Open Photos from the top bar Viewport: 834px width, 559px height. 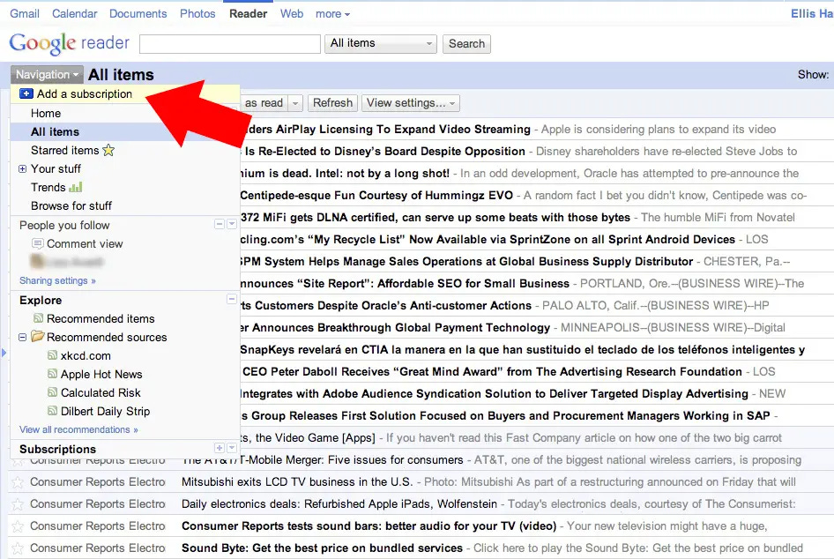[x=197, y=14]
